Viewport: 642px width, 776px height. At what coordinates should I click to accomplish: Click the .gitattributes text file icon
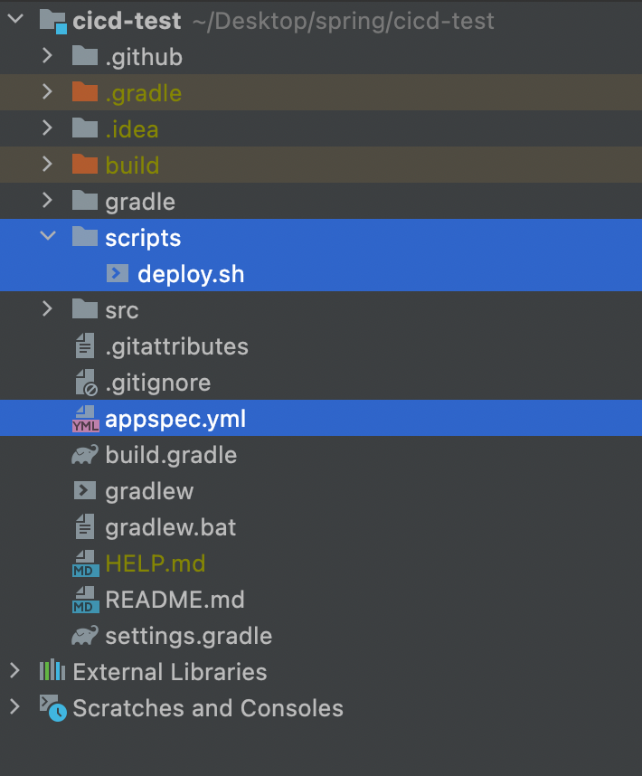click(85, 345)
